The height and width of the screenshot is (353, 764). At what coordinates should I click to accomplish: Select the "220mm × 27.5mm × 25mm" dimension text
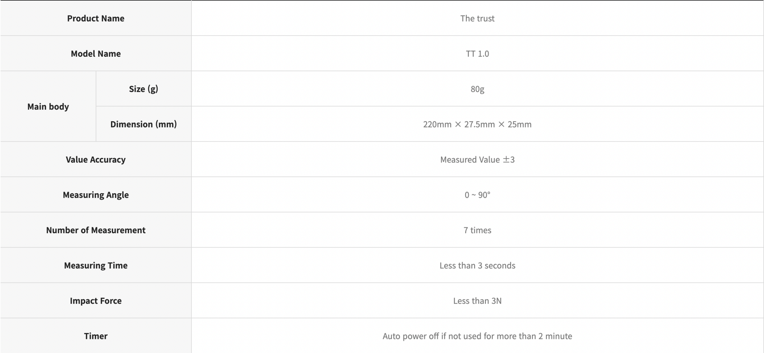(477, 124)
